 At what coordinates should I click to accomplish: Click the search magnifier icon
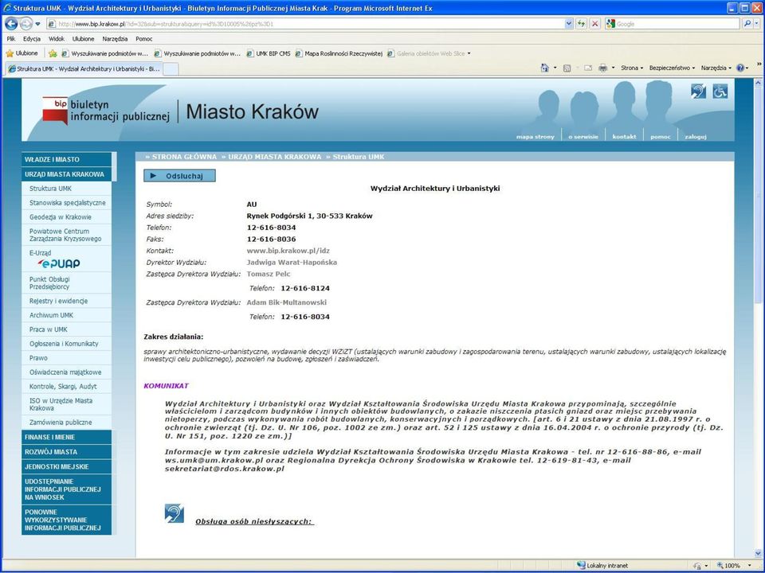[x=747, y=23]
